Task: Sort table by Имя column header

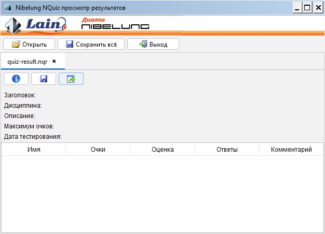Action: click(34, 149)
